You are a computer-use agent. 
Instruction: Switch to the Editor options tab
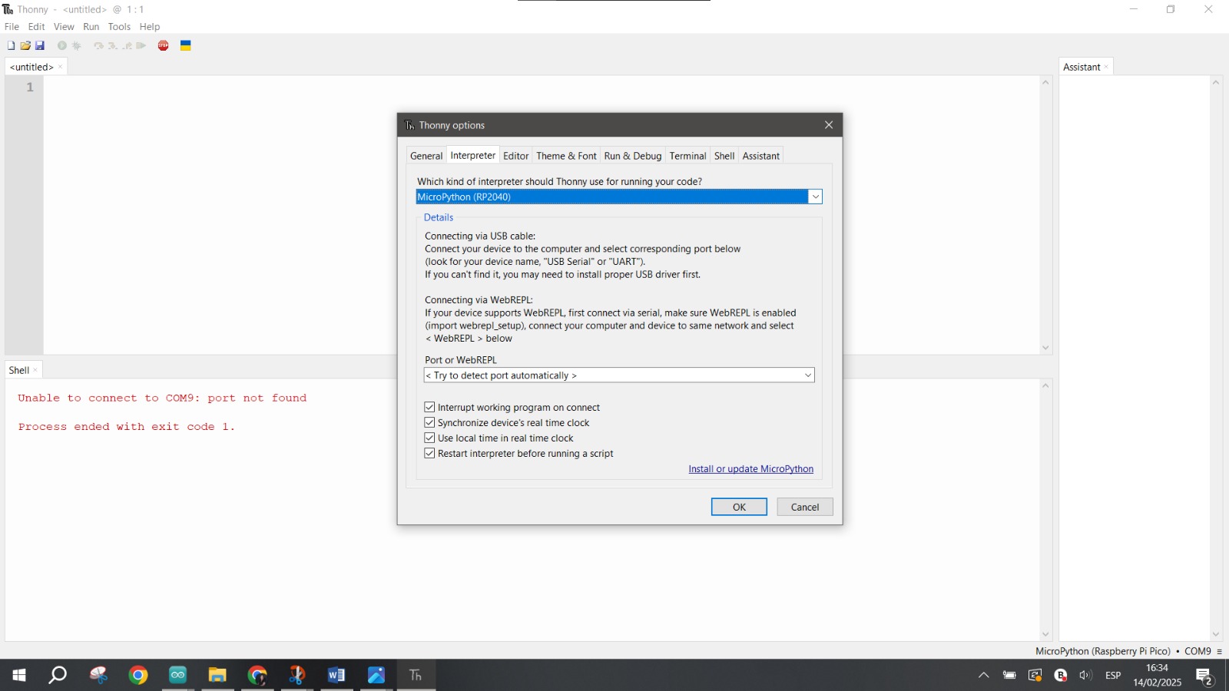516,156
